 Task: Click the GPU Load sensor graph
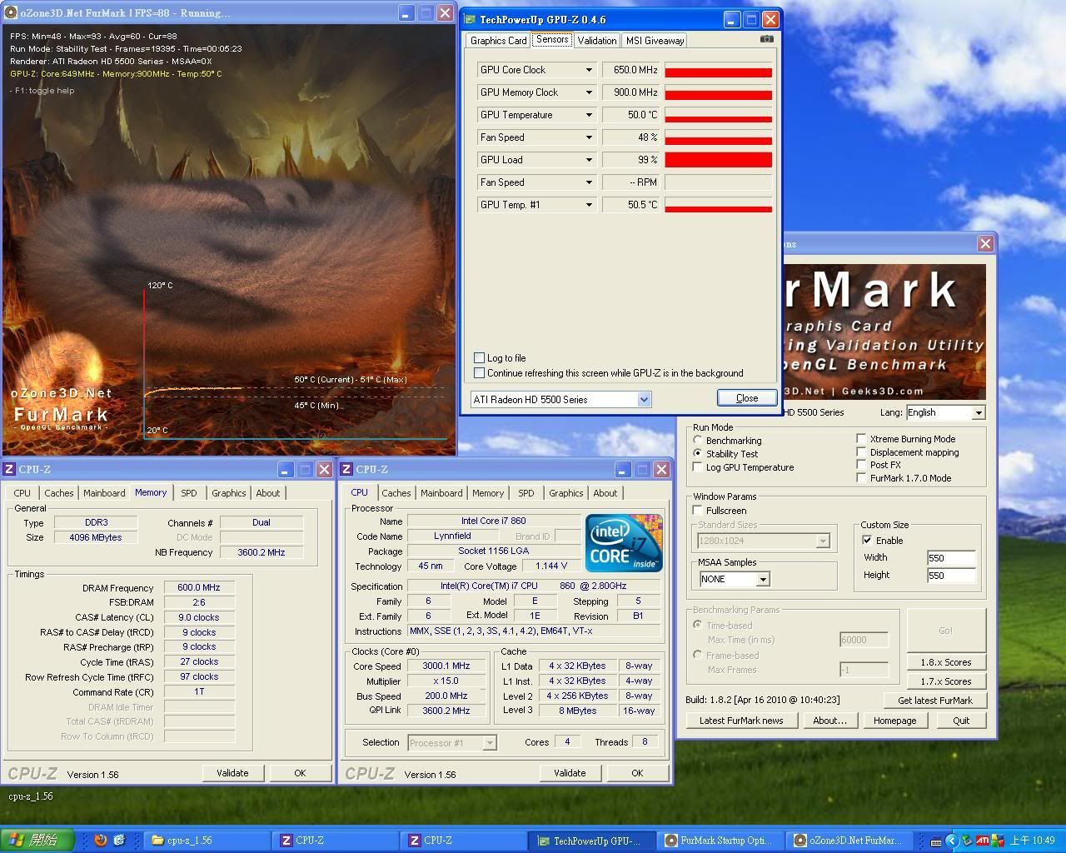(x=719, y=160)
